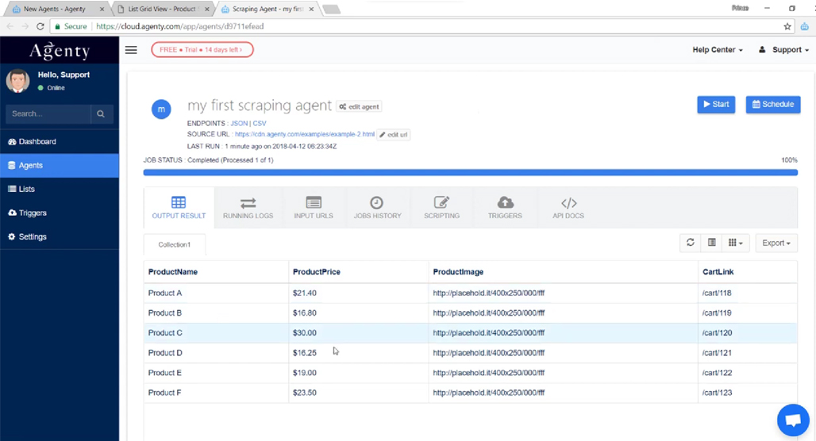This screenshot has width=816, height=441.
Task: Open the API Docs tab
Action: pos(568,208)
